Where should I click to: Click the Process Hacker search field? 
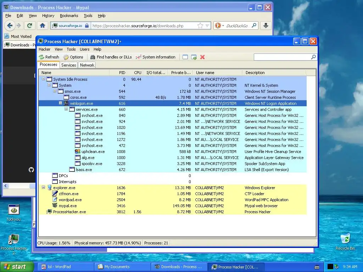282,57
